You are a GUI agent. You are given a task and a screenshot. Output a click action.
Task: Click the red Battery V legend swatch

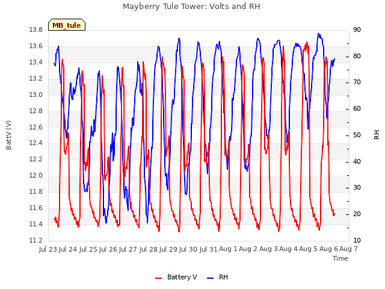[159, 278]
